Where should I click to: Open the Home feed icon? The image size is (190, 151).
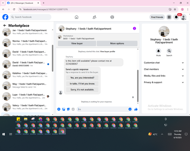click(76, 17)
